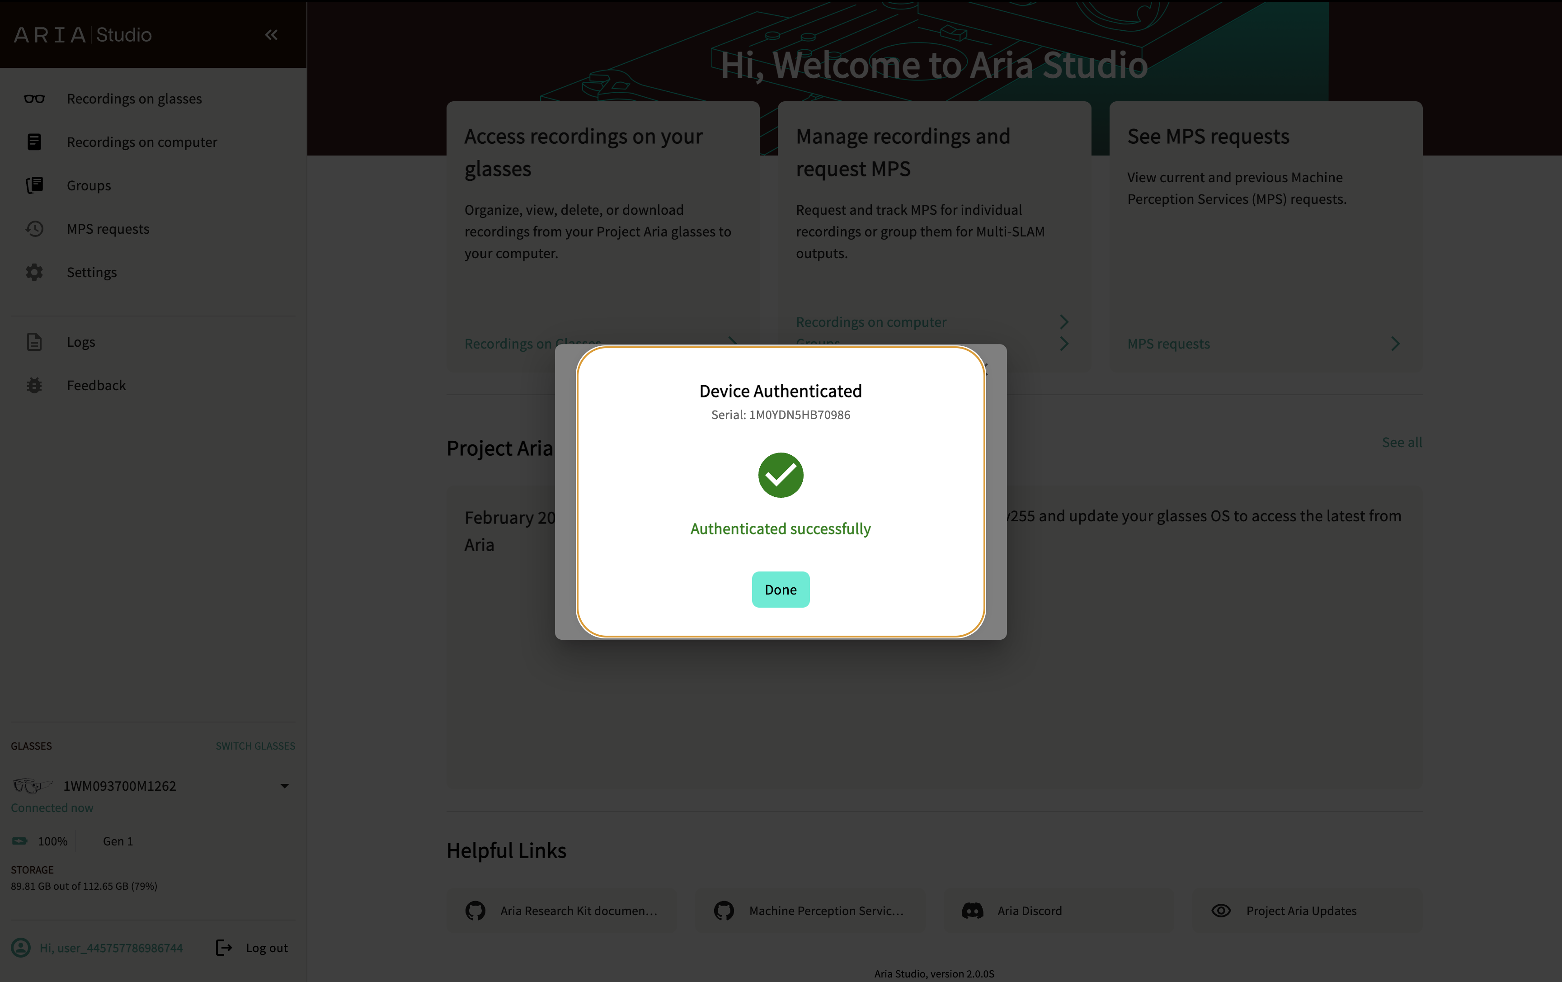Image resolution: width=1562 pixels, height=982 pixels.
Task: Click the chevron next to MPS requests card link
Action: coord(1395,344)
